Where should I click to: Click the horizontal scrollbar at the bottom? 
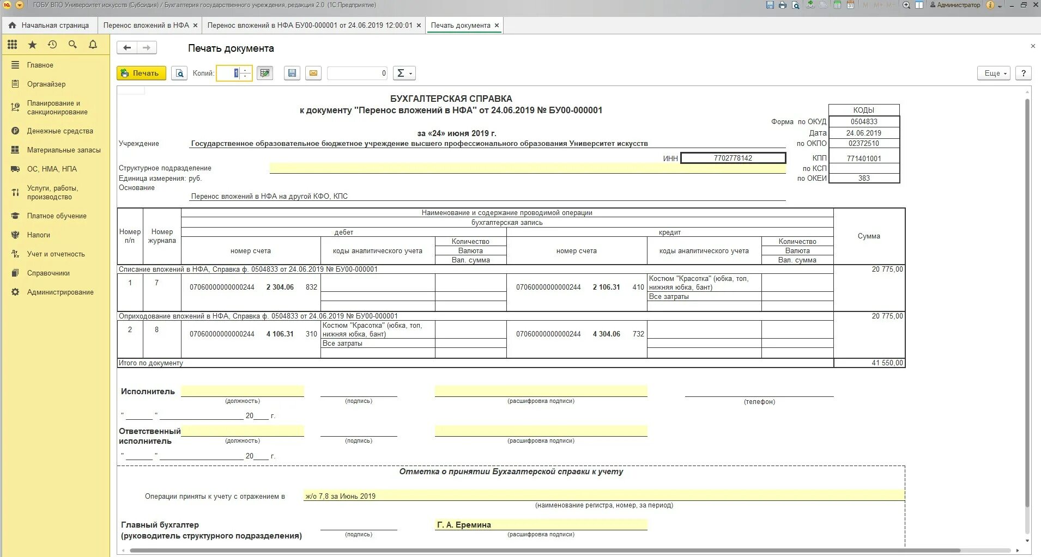(x=545, y=550)
